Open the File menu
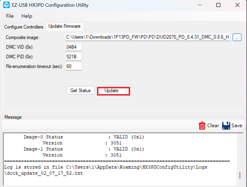 [10, 16]
